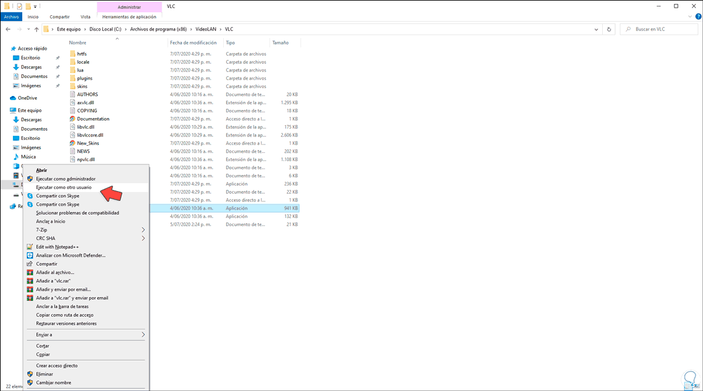Select Cortar in the context menu

click(x=43, y=346)
